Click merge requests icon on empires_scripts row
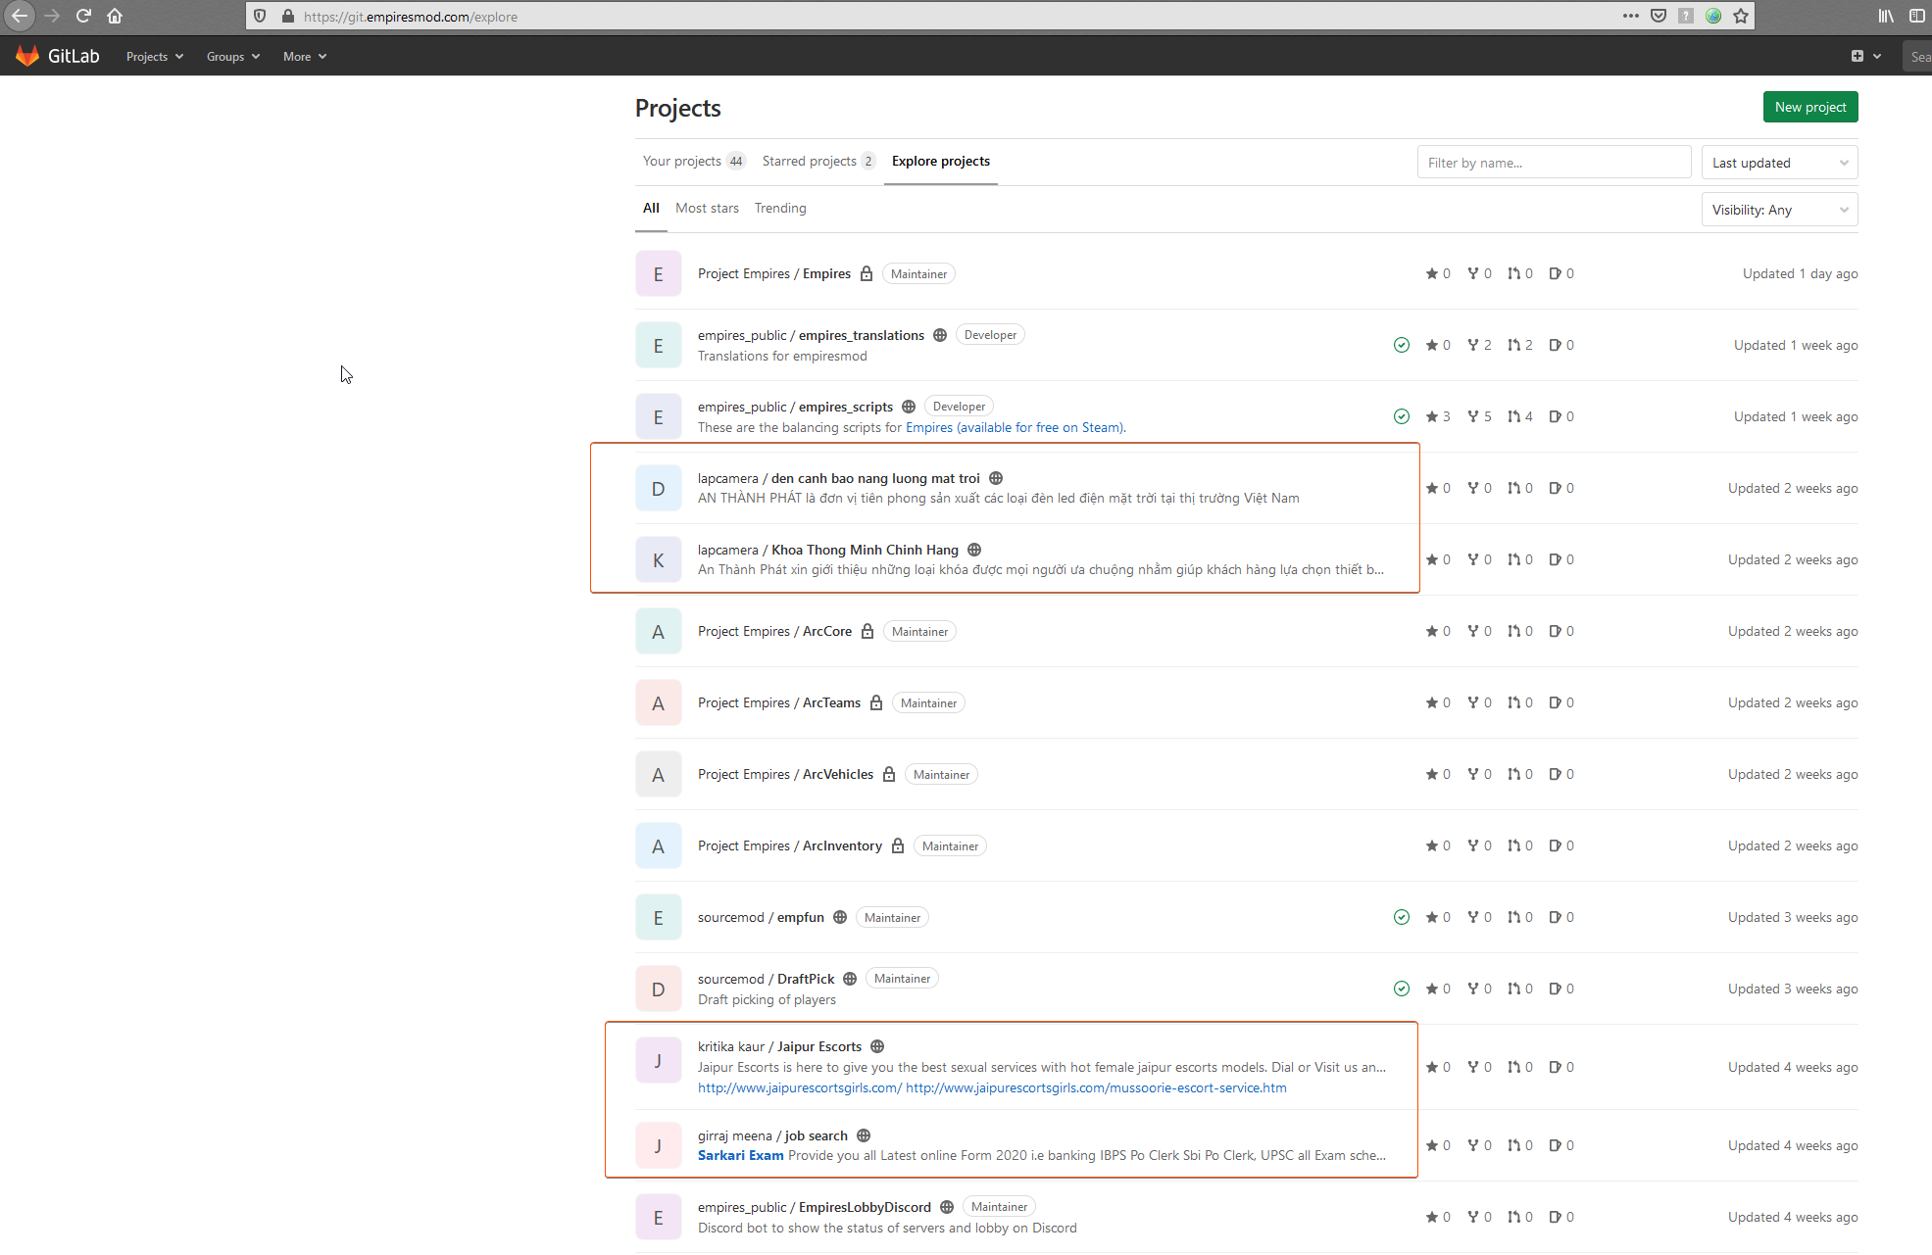The image size is (1932, 1255). (x=1514, y=416)
